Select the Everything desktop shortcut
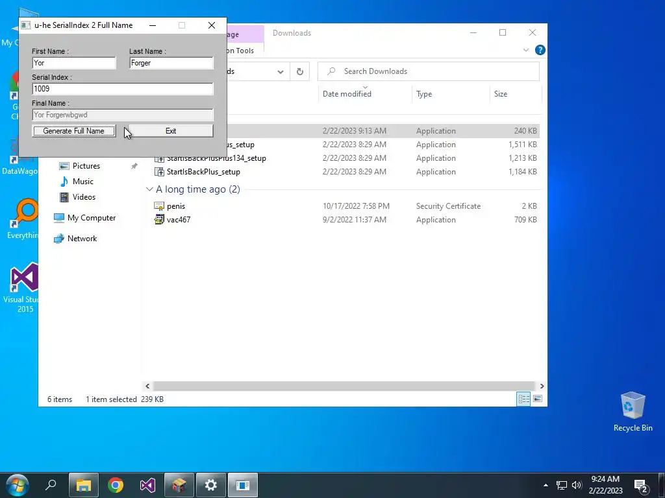The width and height of the screenshot is (665, 498). (23, 219)
